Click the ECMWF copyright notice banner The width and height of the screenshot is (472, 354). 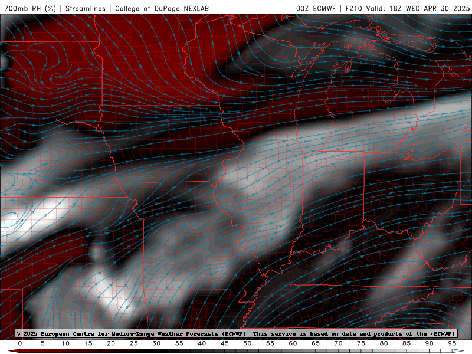click(x=235, y=333)
